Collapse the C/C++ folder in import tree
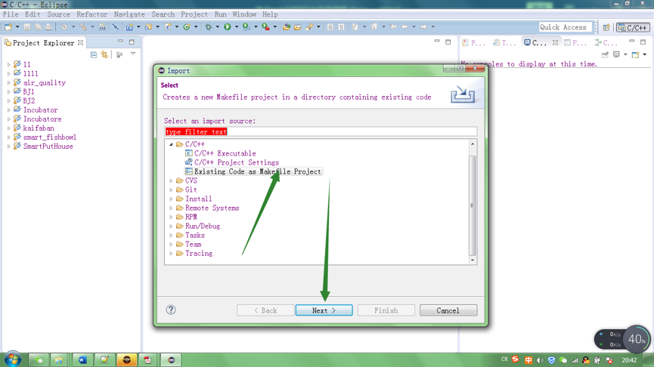The width and height of the screenshot is (654, 367). (171, 144)
